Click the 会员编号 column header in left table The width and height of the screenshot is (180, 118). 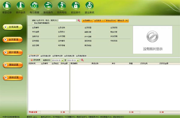point(46,63)
